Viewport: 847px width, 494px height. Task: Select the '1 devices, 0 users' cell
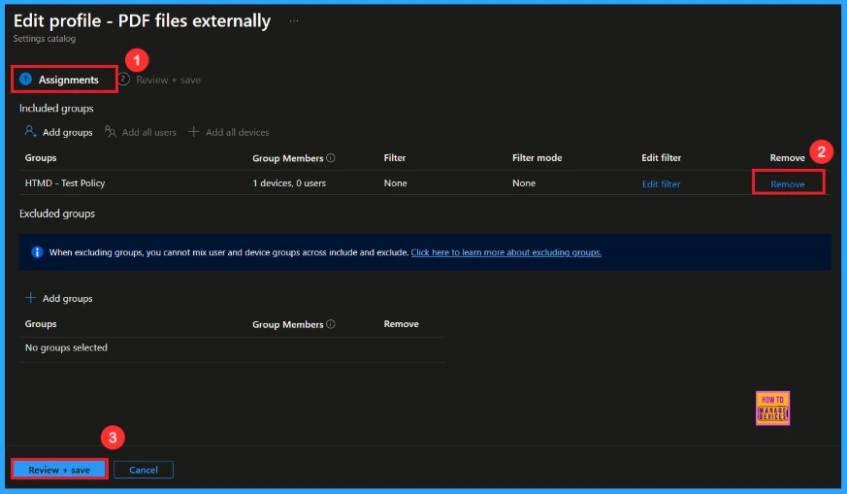[289, 183]
